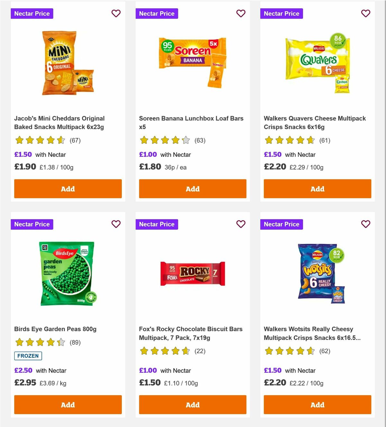
Task: Add Soreen Banana Loaf Bars to basket
Action: (x=192, y=189)
